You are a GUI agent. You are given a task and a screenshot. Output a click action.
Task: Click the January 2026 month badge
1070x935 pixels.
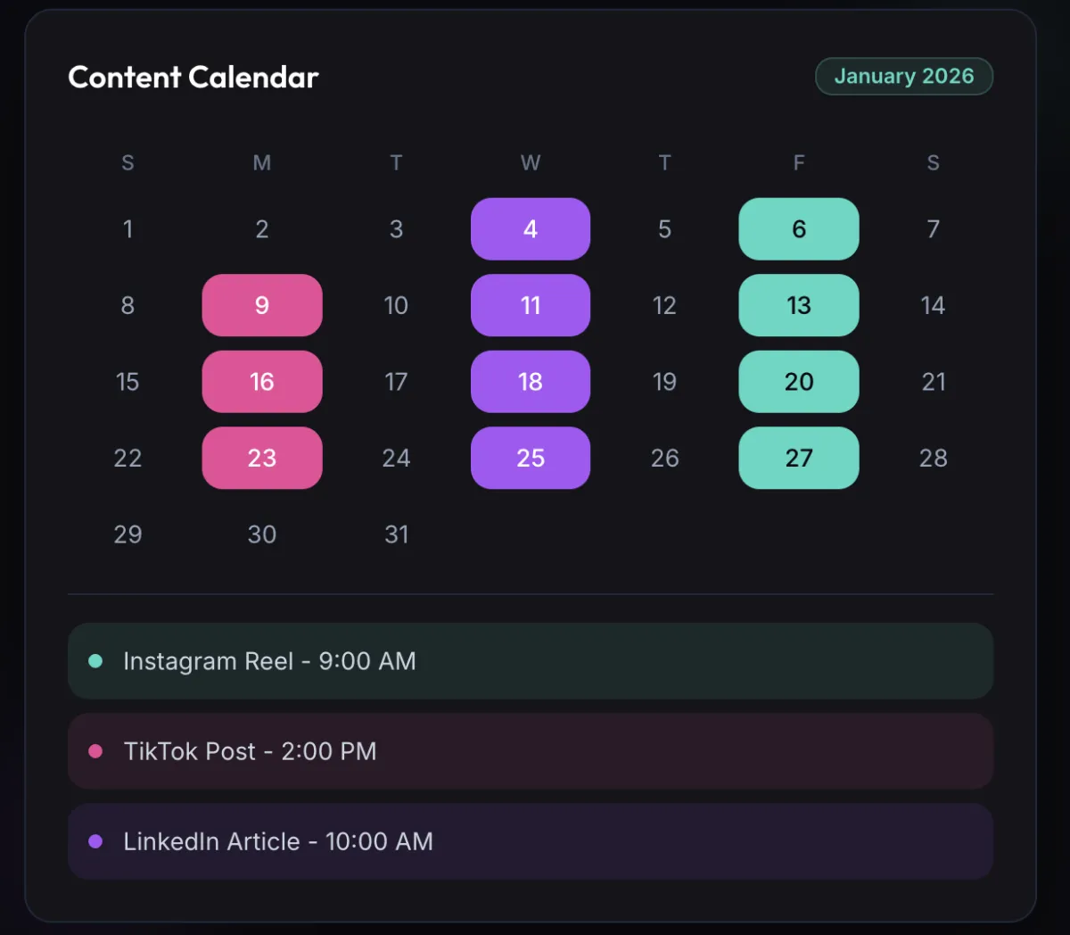903,77
